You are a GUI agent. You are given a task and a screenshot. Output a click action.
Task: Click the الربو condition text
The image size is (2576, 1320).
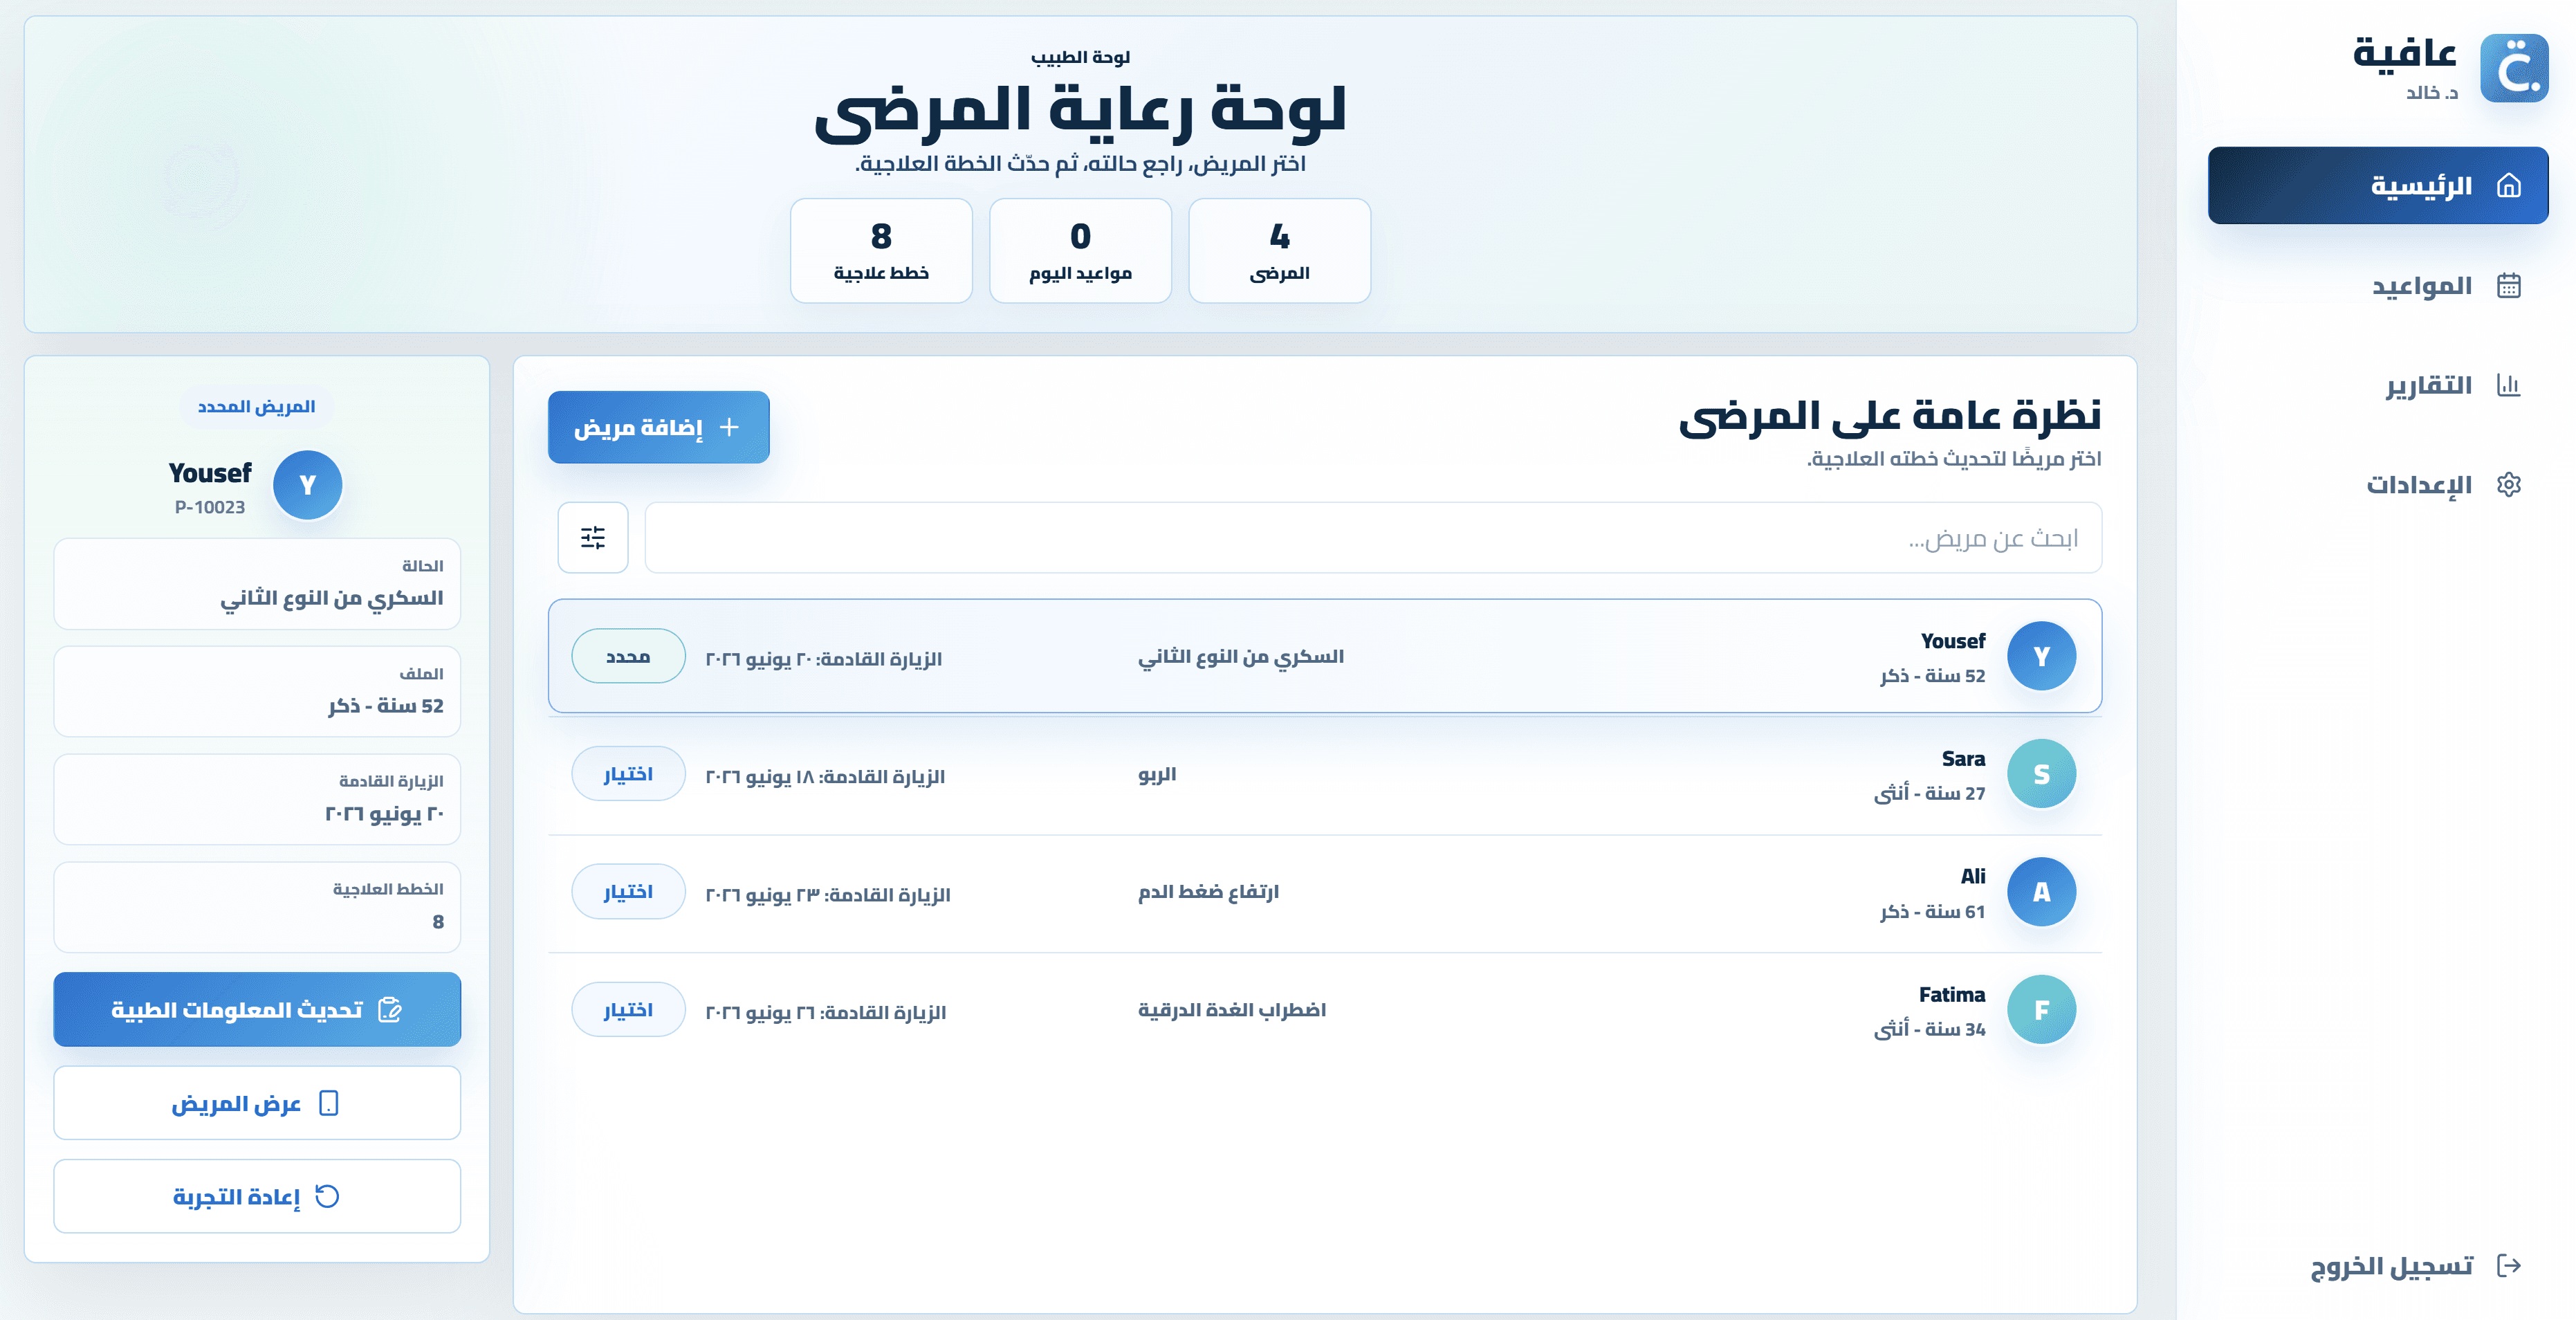tap(1157, 774)
